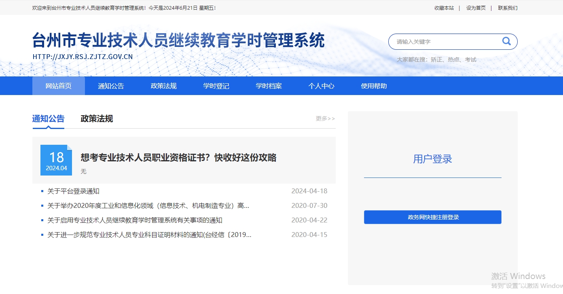Open 通知公告 in the blue navigation bar

(111, 86)
